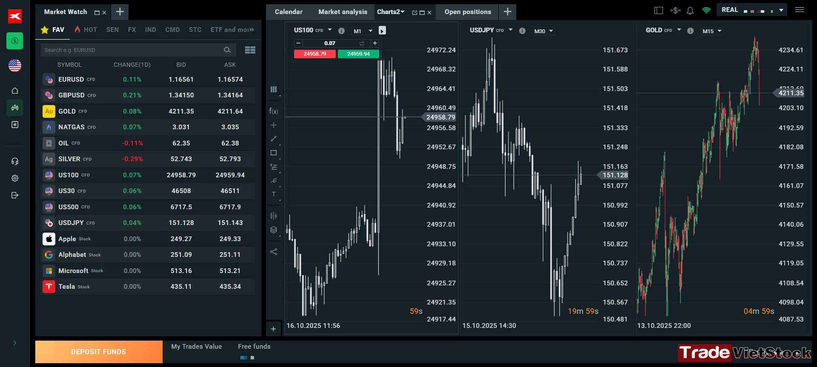The width and height of the screenshot is (817, 367).
Task: Add new tab after Open positions
Action: (x=508, y=12)
